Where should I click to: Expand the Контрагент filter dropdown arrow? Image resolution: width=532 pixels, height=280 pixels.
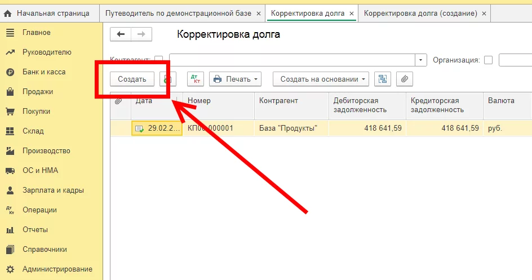[x=421, y=60]
